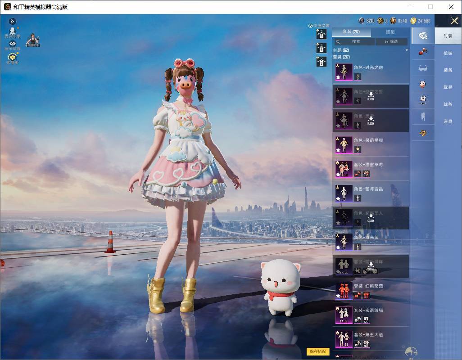462x360 pixels.
Task: Expand the 主题 (62) section arrow
Action: click(x=407, y=50)
